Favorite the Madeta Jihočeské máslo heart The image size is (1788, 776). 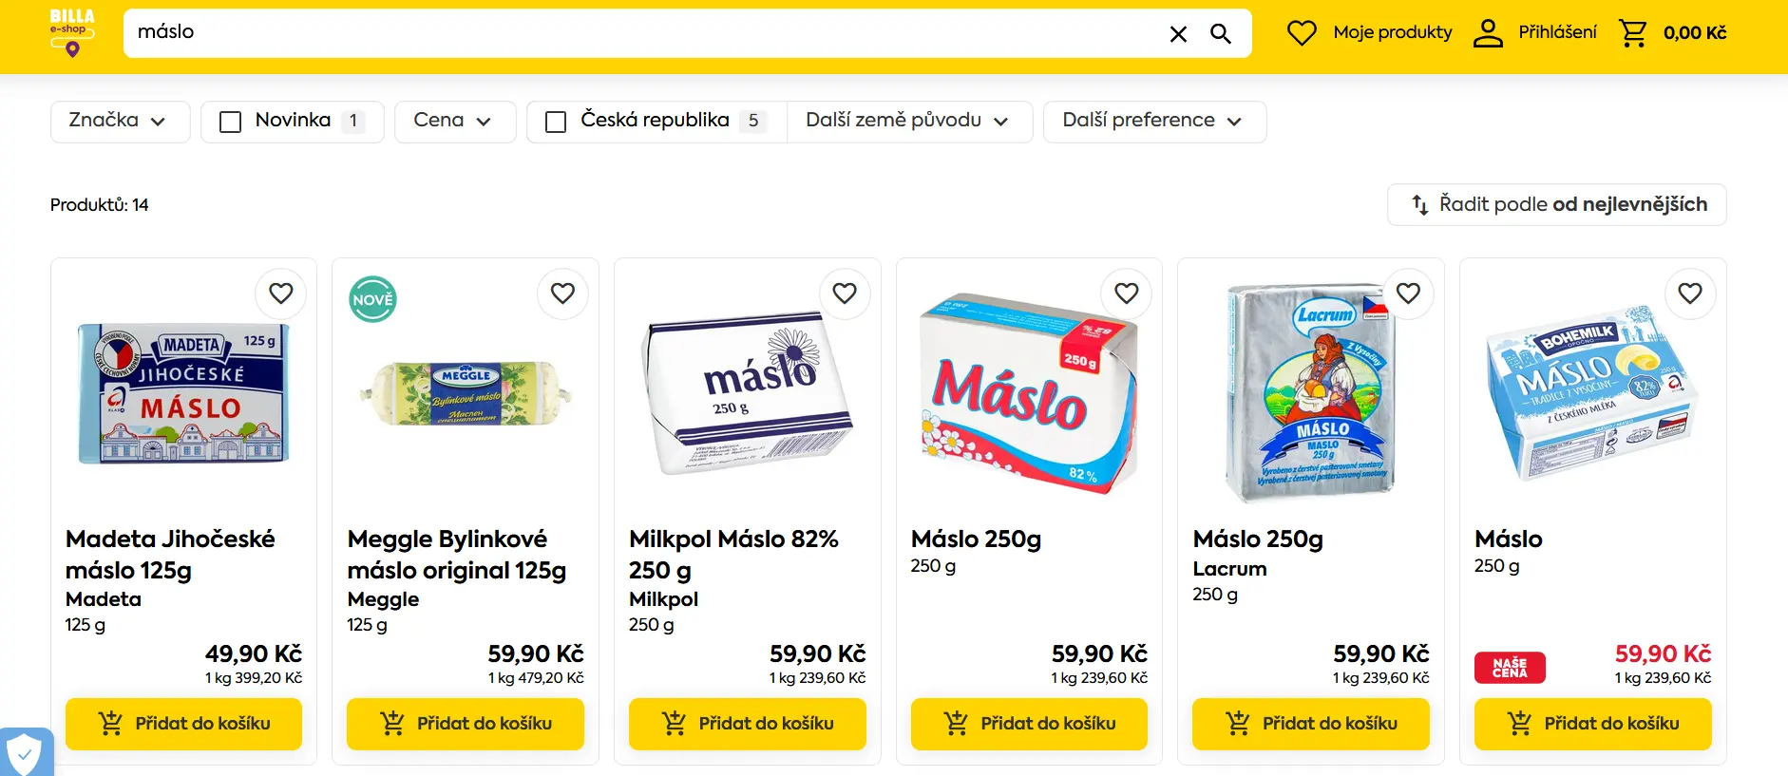(x=281, y=293)
